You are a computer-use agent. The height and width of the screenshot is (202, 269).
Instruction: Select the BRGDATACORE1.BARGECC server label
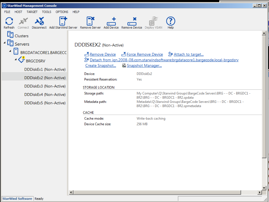[x=43, y=53]
